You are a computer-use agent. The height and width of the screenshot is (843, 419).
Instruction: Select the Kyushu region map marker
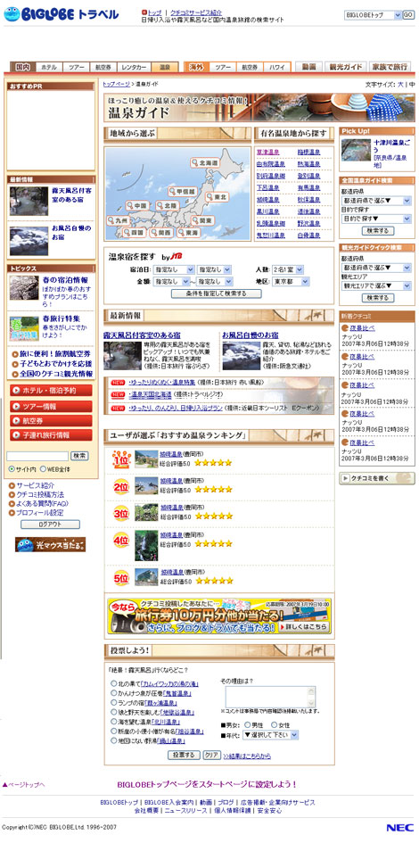click(x=119, y=220)
